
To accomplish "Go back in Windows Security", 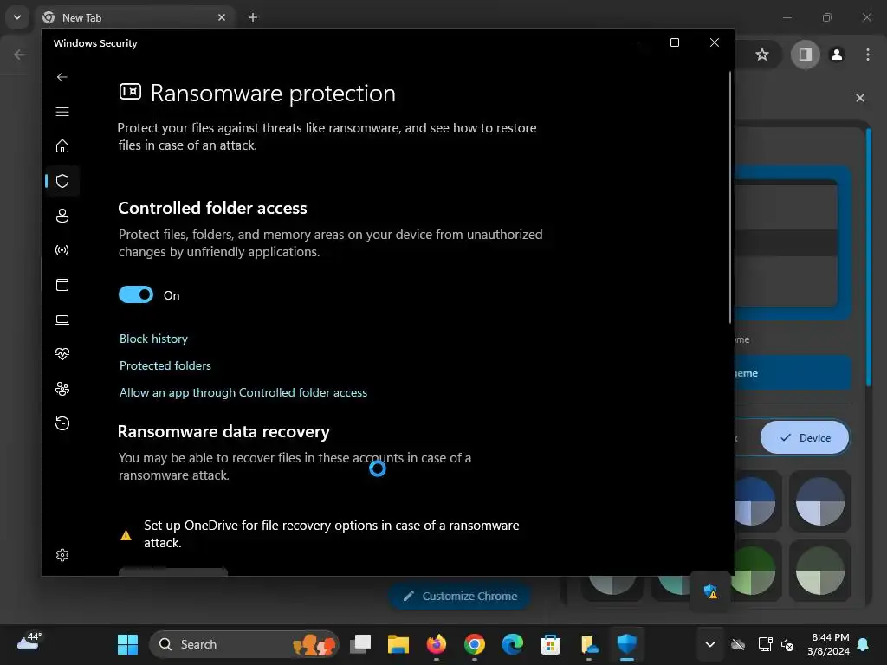I will click(x=62, y=77).
